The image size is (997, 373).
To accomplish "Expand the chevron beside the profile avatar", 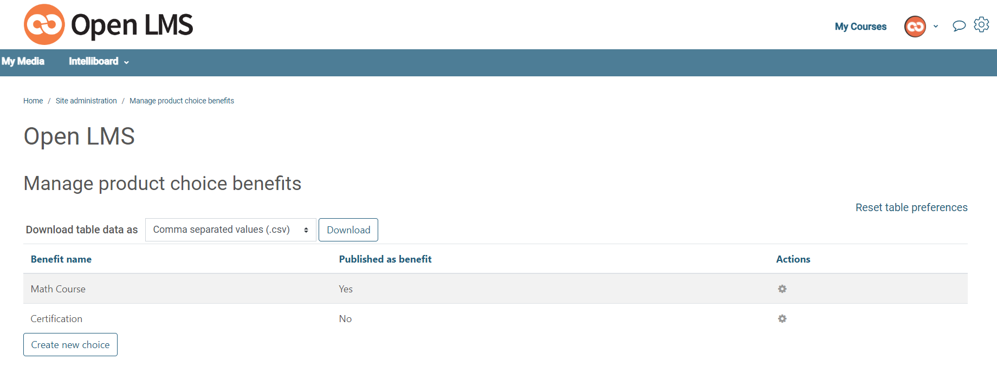I will click(936, 26).
